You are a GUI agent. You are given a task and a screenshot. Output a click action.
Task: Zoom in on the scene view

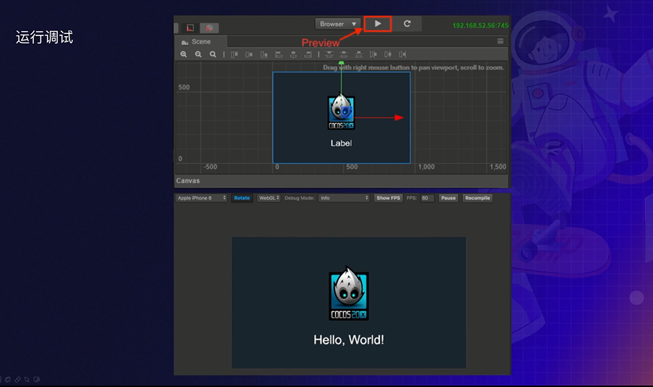pyautogui.click(x=183, y=54)
